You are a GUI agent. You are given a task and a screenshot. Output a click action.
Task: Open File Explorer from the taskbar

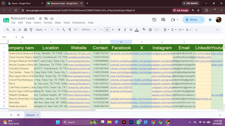[x=109, y=122]
